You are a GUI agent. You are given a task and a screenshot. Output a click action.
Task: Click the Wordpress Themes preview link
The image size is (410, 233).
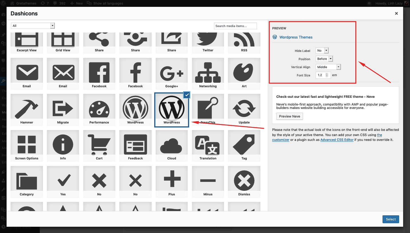click(296, 37)
